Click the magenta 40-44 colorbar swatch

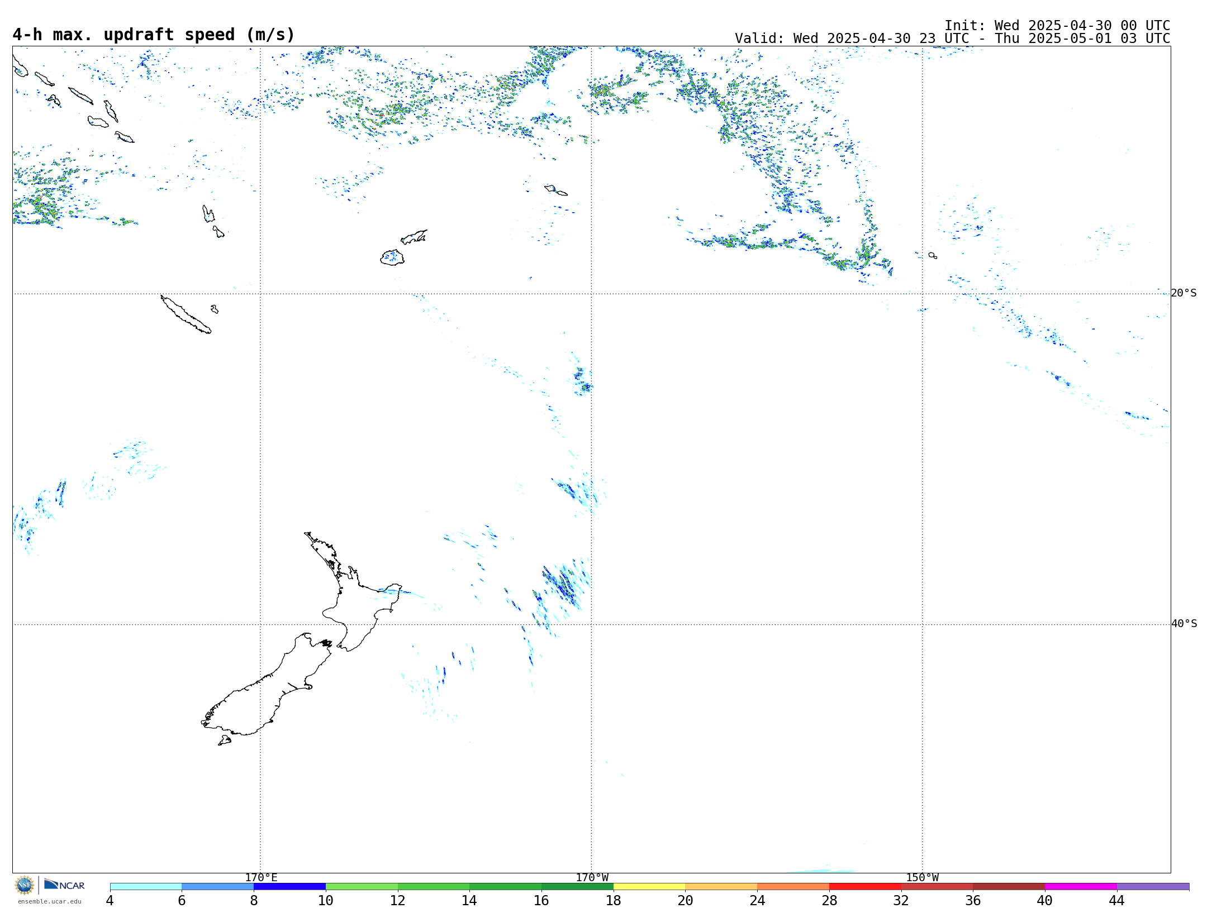coord(1081,887)
